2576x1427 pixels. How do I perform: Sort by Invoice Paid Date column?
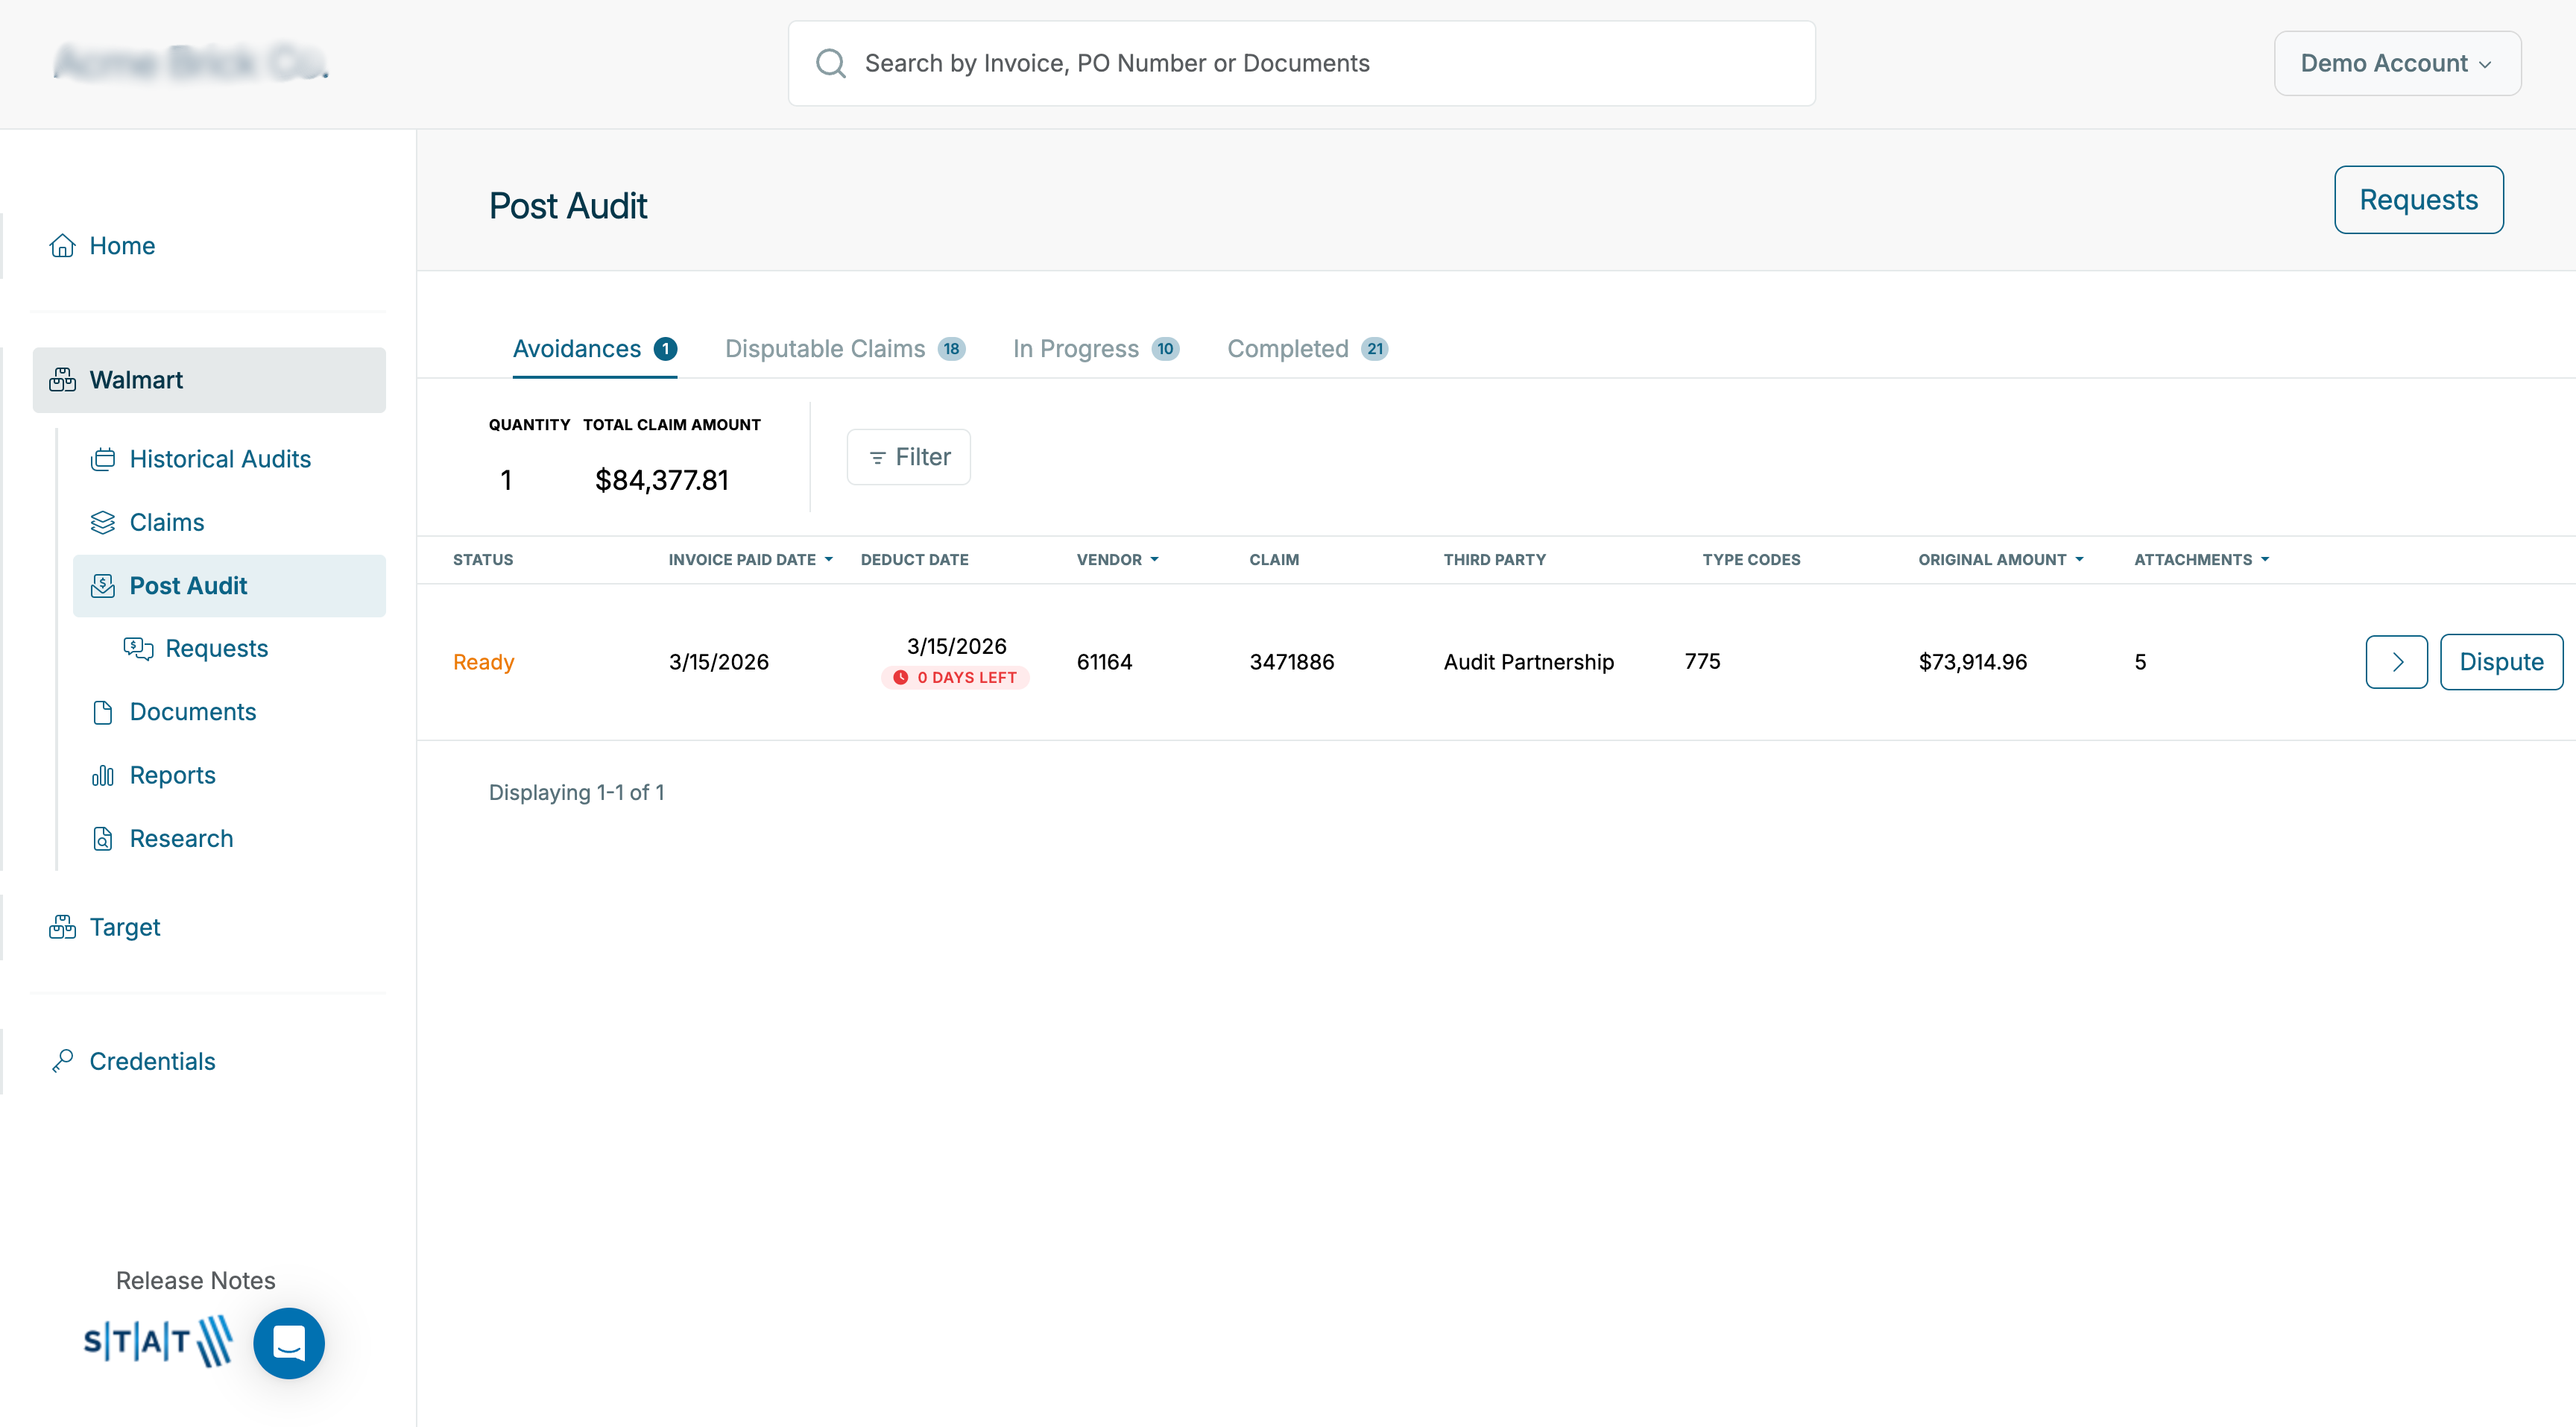750,560
